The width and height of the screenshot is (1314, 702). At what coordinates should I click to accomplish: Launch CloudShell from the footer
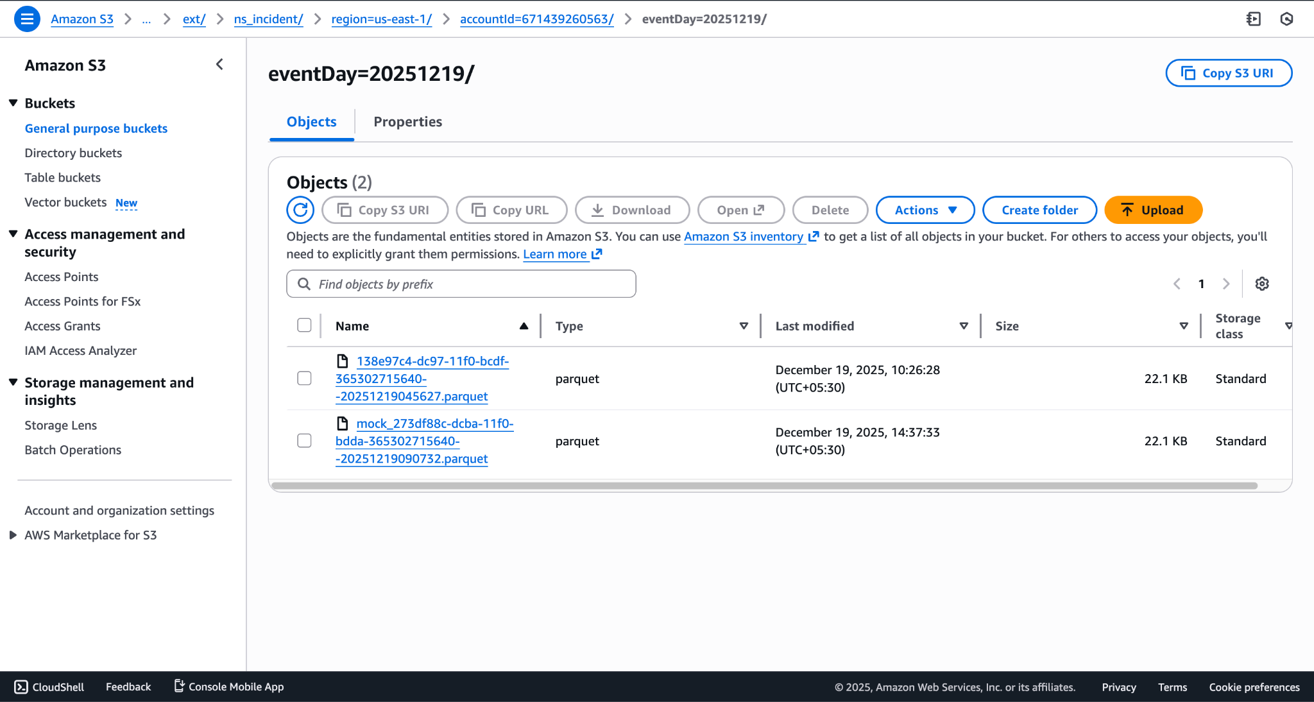point(49,687)
